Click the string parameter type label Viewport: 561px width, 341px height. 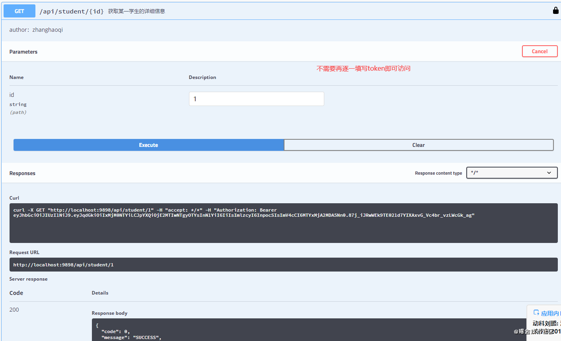[18, 104]
